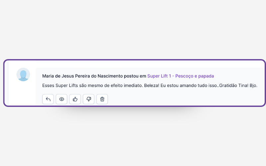Click "Bjo." at the end of the comment

(253, 85)
